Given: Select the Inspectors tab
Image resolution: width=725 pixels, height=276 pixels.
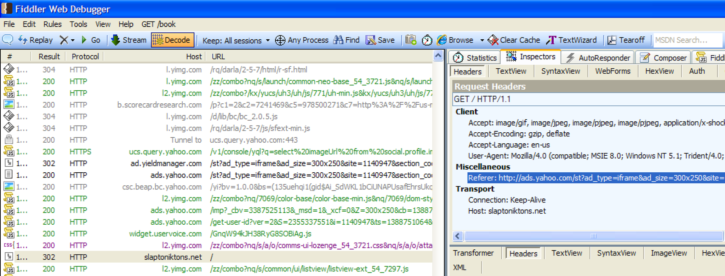Looking at the screenshot, I should (531, 57).
